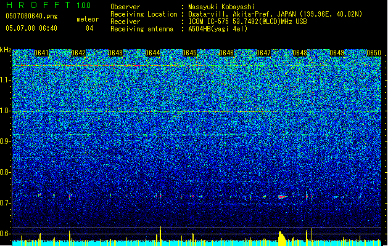Click the 1.0 frequency axis label
The height and width of the screenshot is (246, 388).
pos(6,111)
